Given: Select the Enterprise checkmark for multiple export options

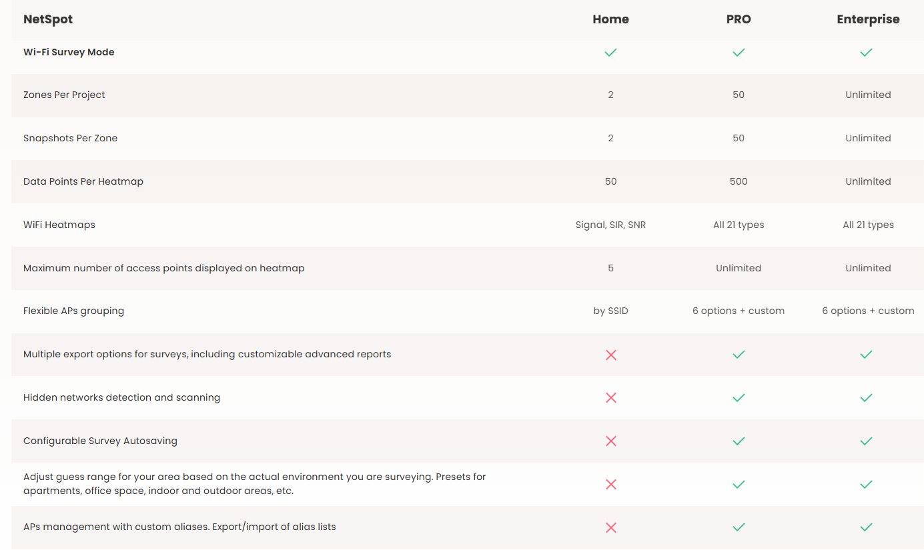Looking at the screenshot, I should coord(866,355).
